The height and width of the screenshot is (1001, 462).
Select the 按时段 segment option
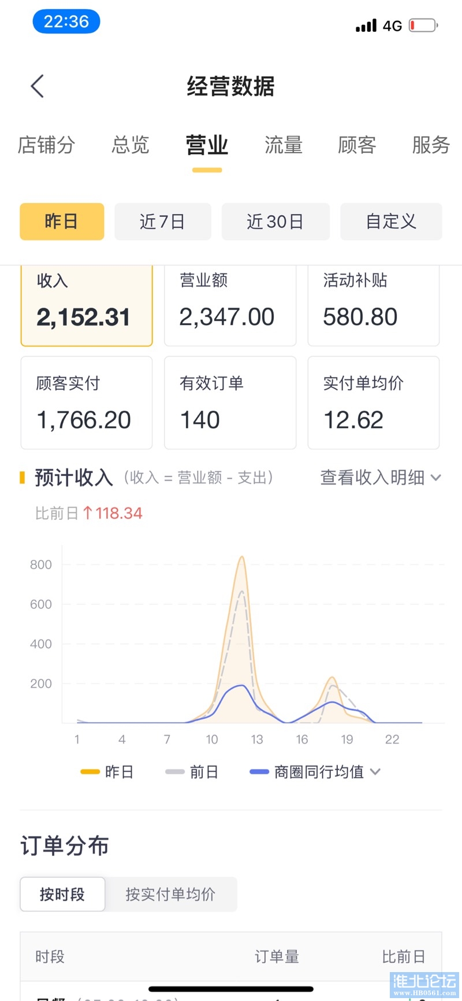coord(62,894)
